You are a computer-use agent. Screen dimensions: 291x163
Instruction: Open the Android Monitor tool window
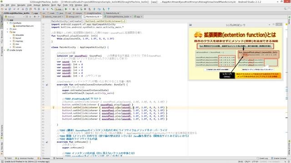25,158
